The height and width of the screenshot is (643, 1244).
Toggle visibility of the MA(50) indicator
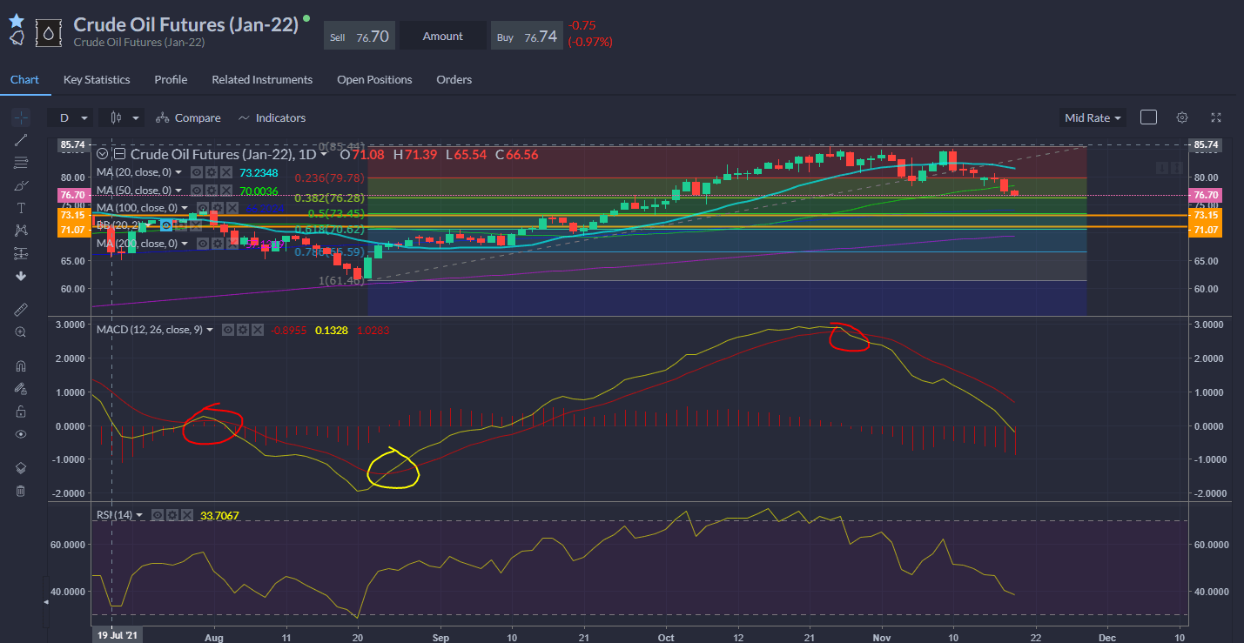[197, 190]
